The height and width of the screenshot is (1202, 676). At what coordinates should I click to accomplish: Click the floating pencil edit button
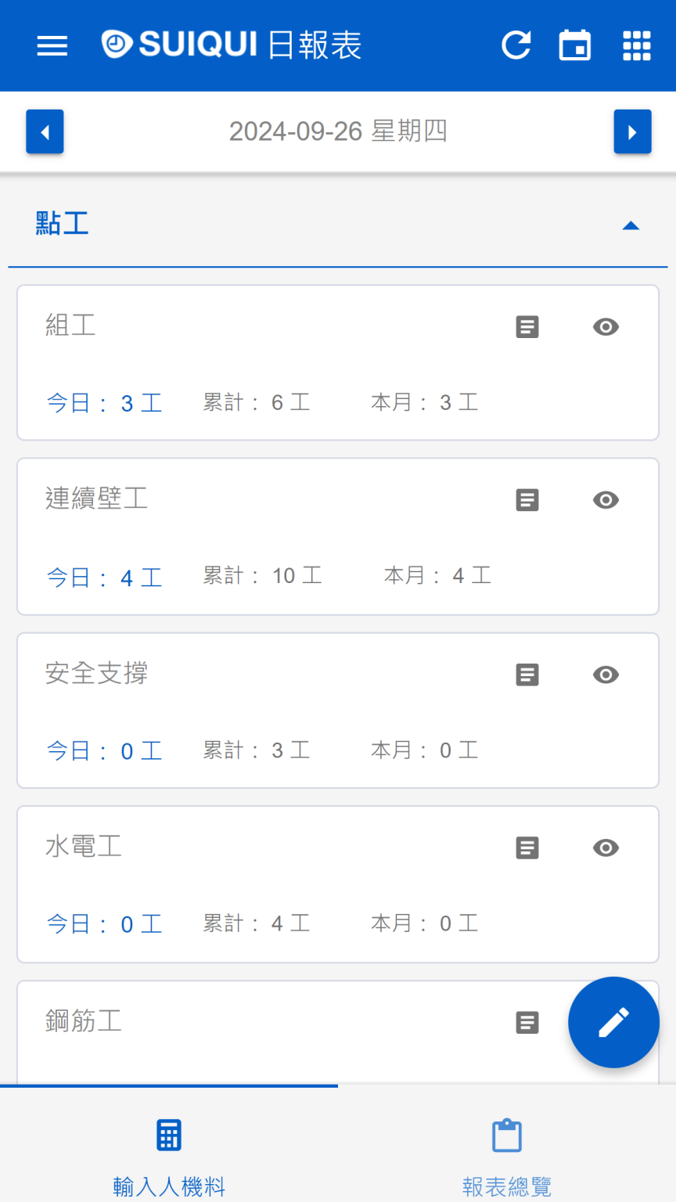coord(613,1022)
